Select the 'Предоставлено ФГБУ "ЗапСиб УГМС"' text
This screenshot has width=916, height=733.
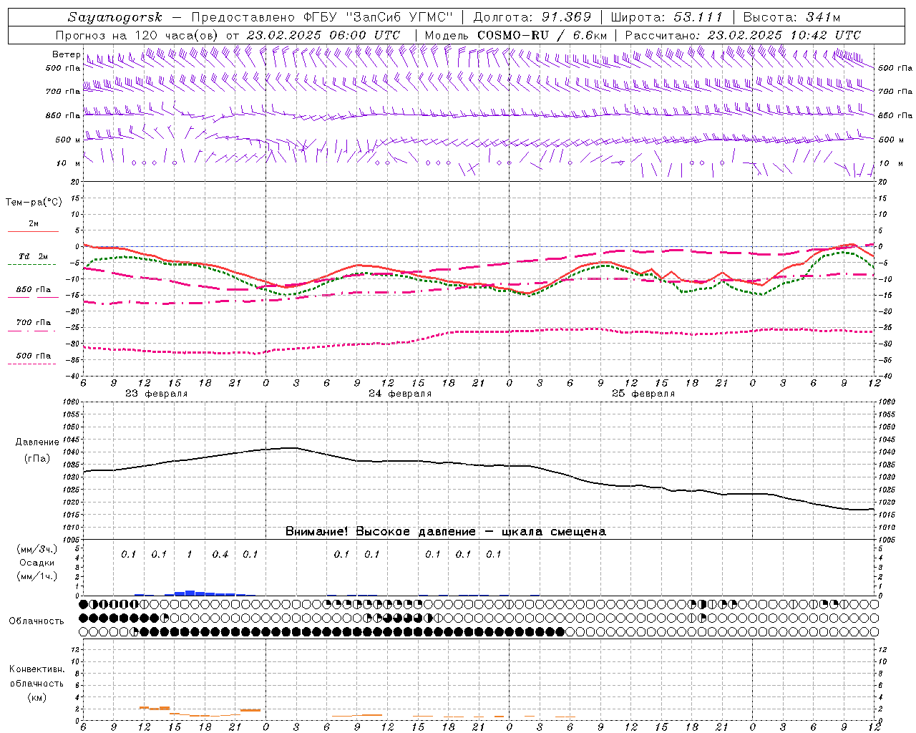[323, 16]
